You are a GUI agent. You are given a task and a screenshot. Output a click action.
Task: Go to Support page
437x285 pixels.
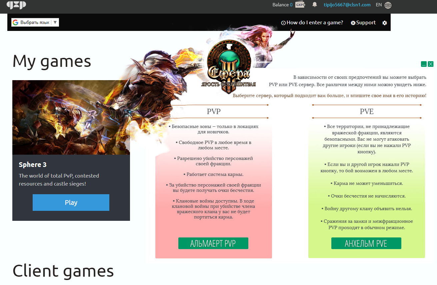tap(363, 23)
